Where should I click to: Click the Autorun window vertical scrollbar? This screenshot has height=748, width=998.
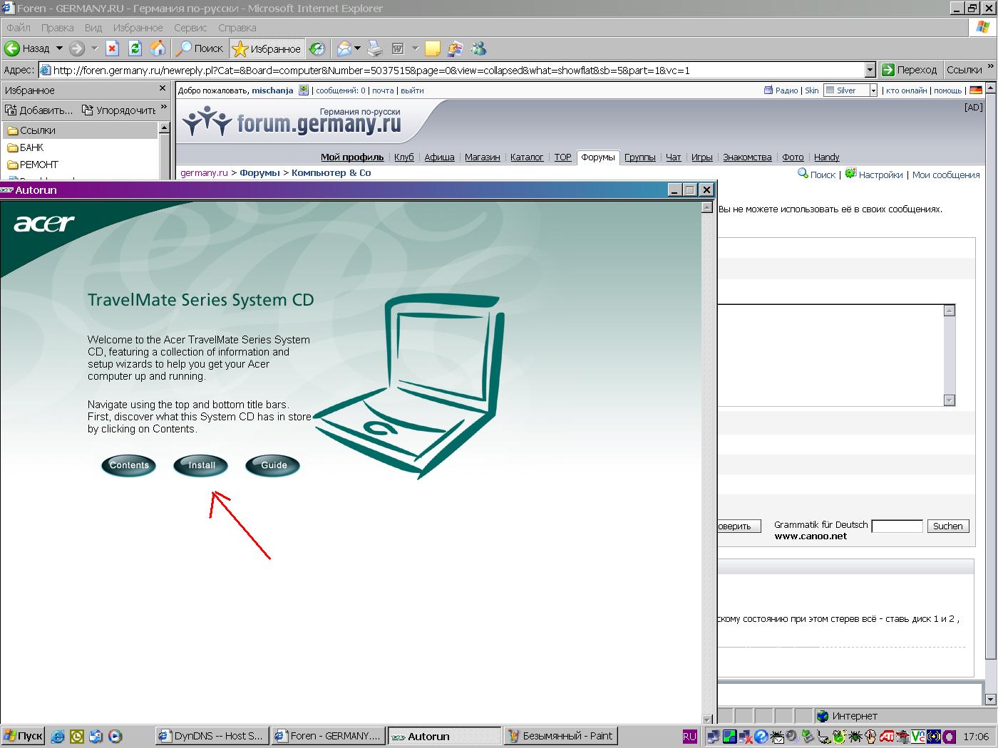707,463
